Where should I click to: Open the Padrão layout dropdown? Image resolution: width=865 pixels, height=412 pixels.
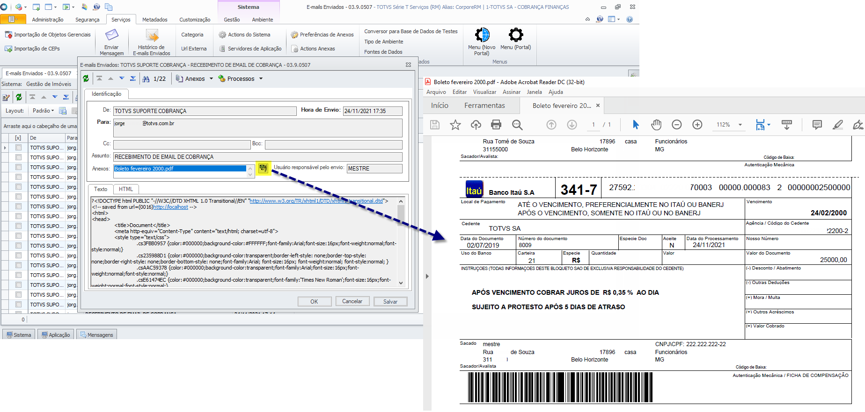click(x=43, y=111)
